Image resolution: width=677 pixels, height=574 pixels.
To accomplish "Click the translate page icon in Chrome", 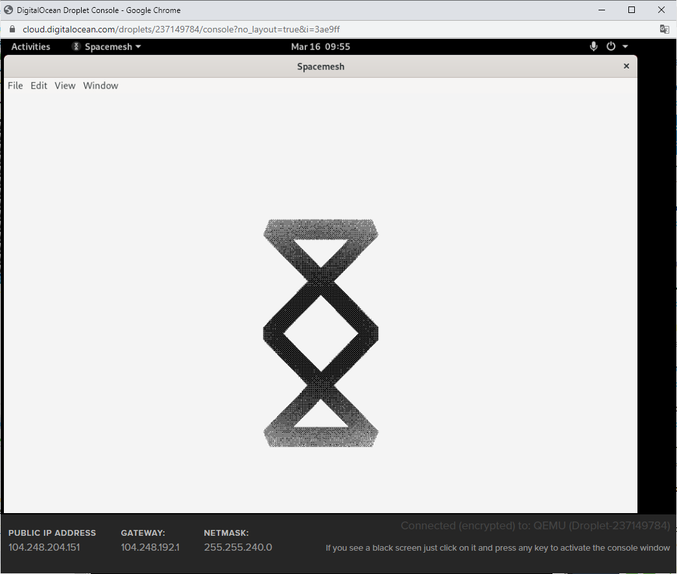I will (665, 29).
